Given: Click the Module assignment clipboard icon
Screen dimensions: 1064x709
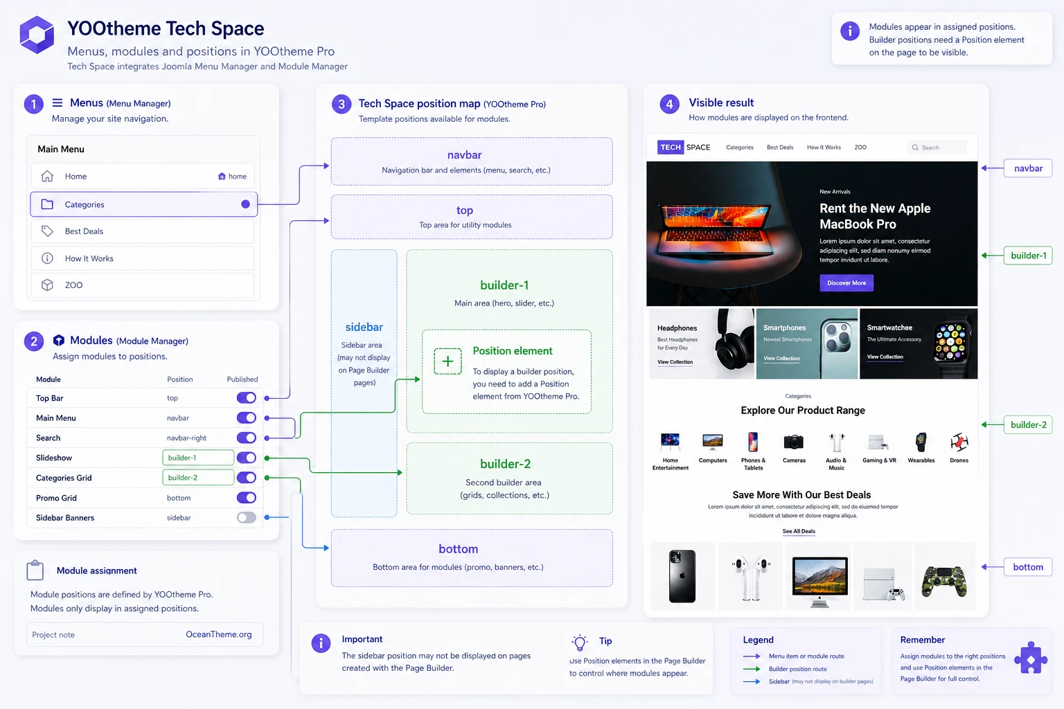Looking at the screenshot, I should pyautogui.click(x=35, y=571).
